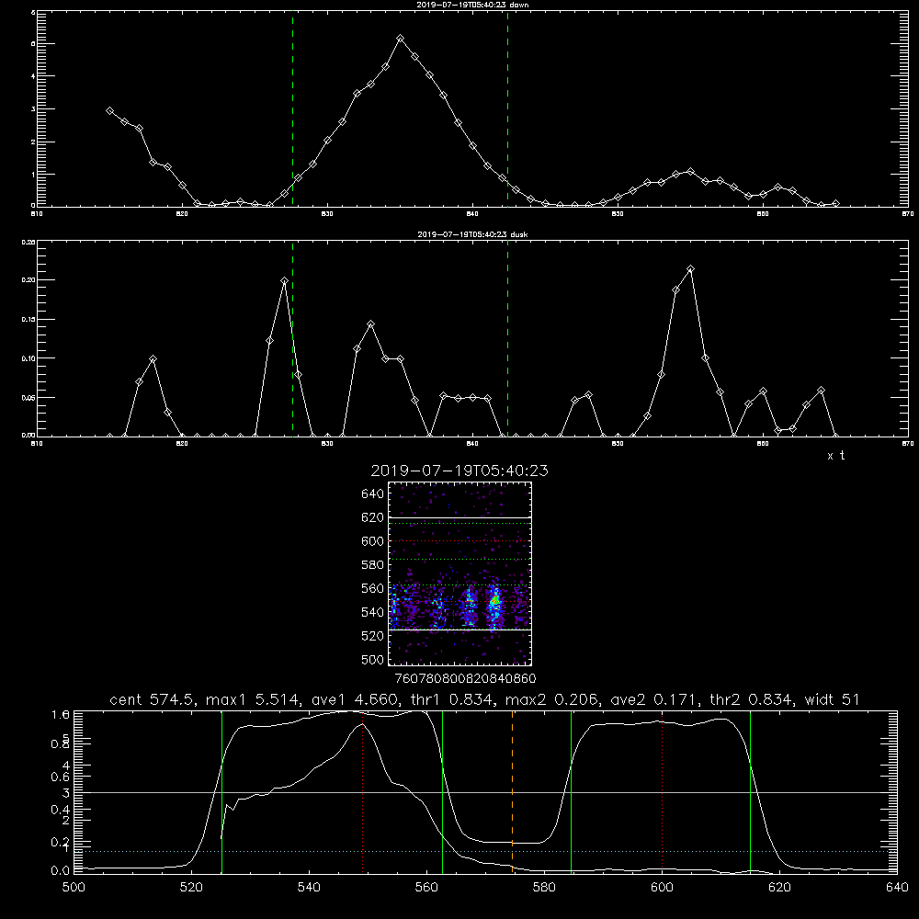Click the '580' x-axis label of bottom plot

point(544,888)
